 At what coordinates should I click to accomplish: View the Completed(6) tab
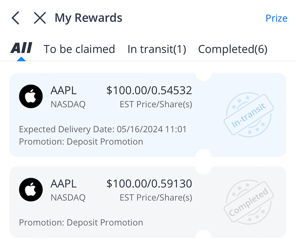click(x=233, y=49)
